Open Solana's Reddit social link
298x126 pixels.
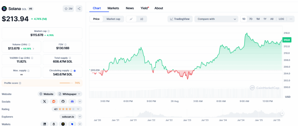54,102
